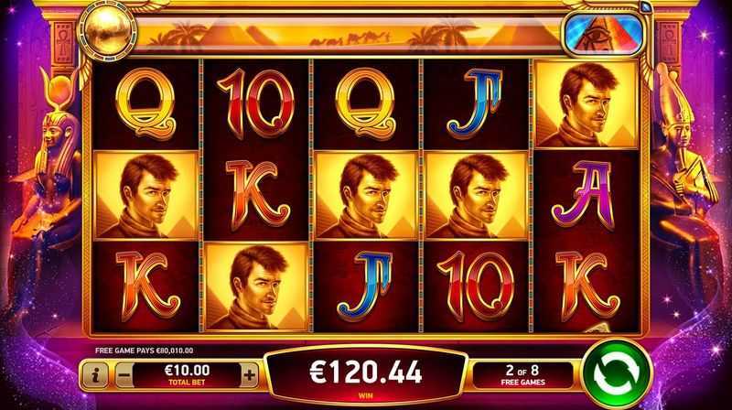Select the K symbol on second reel middle
732x410 pixels.
click(256, 195)
